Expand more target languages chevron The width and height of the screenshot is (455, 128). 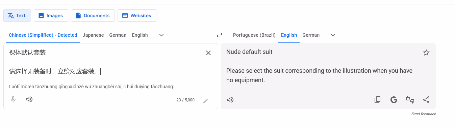333,35
